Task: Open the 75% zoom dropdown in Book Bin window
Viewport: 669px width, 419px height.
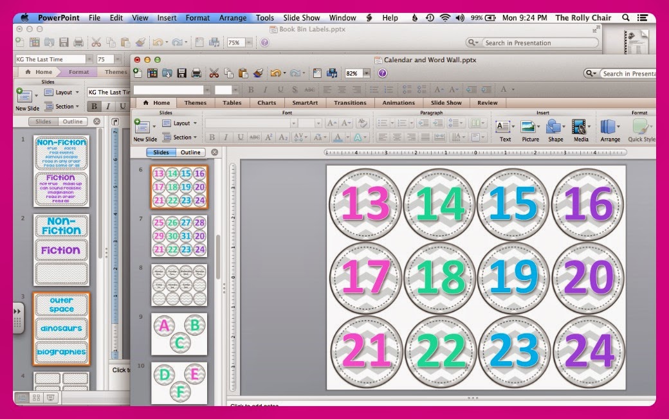Action: click(x=249, y=42)
